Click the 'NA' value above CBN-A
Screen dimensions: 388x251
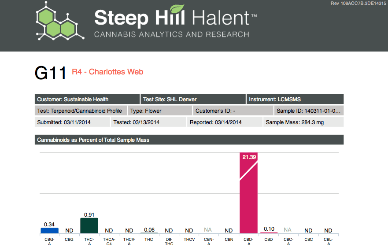coord(208,230)
